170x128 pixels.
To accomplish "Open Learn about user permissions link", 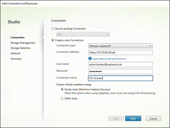I will [109, 59].
